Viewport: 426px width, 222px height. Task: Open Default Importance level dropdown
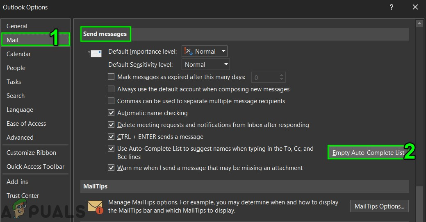[205, 51]
